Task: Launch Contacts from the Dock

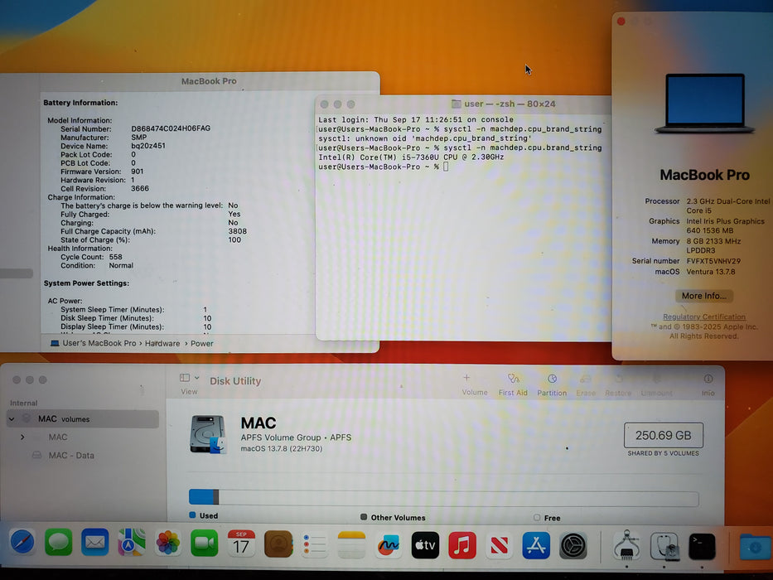Action: coord(278,544)
